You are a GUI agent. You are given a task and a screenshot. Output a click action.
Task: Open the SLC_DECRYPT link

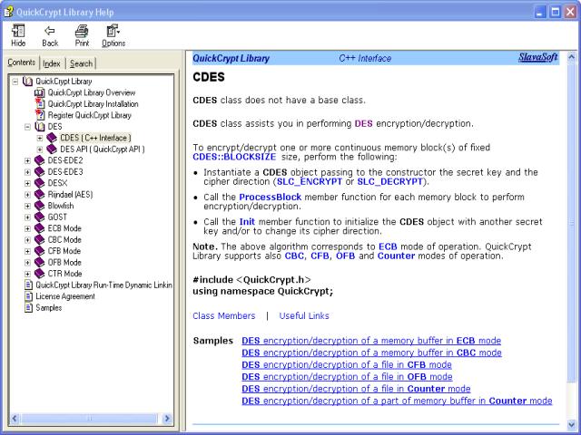pyautogui.click(x=389, y=181)
